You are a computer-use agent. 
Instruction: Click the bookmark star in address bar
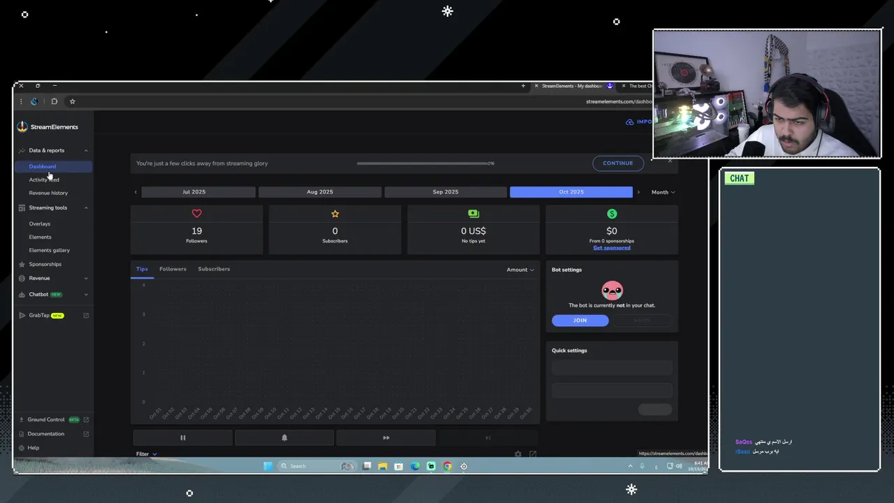tap(72, 101)
